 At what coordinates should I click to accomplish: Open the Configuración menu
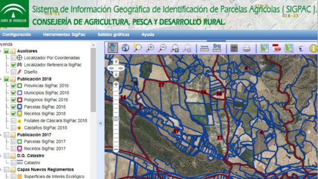17,34
